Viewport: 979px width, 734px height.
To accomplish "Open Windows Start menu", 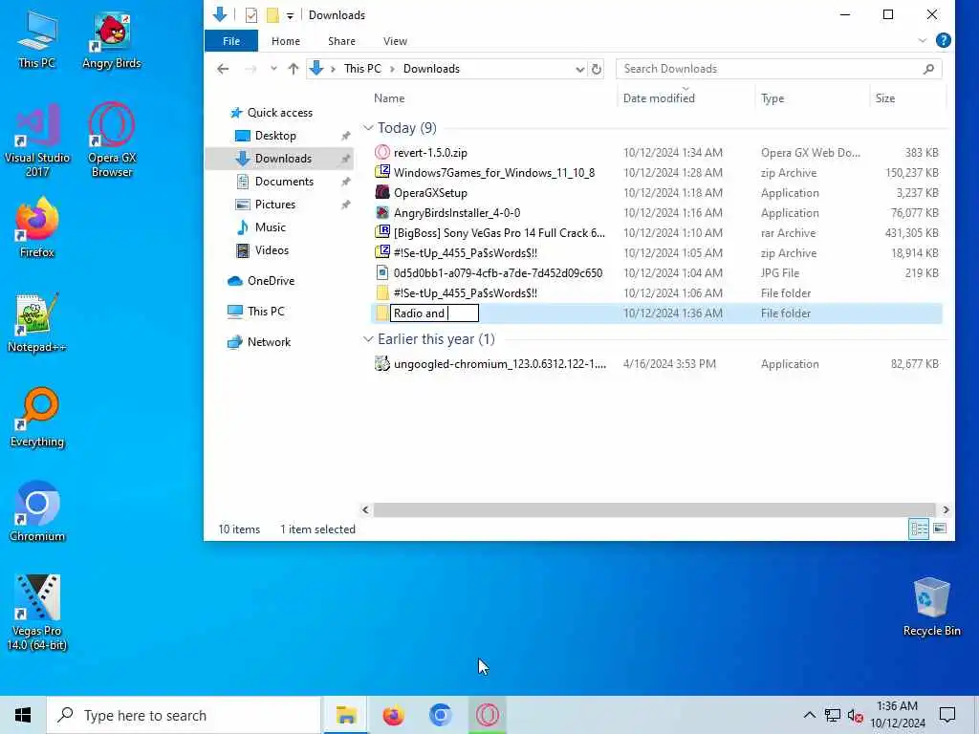I will tap(23, 715).
